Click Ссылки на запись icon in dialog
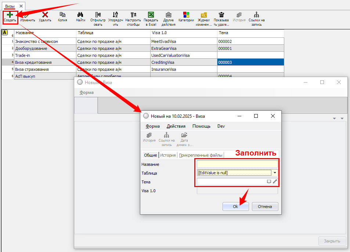The width and height of the screenshot is (350, 252). tap(166, 135)
